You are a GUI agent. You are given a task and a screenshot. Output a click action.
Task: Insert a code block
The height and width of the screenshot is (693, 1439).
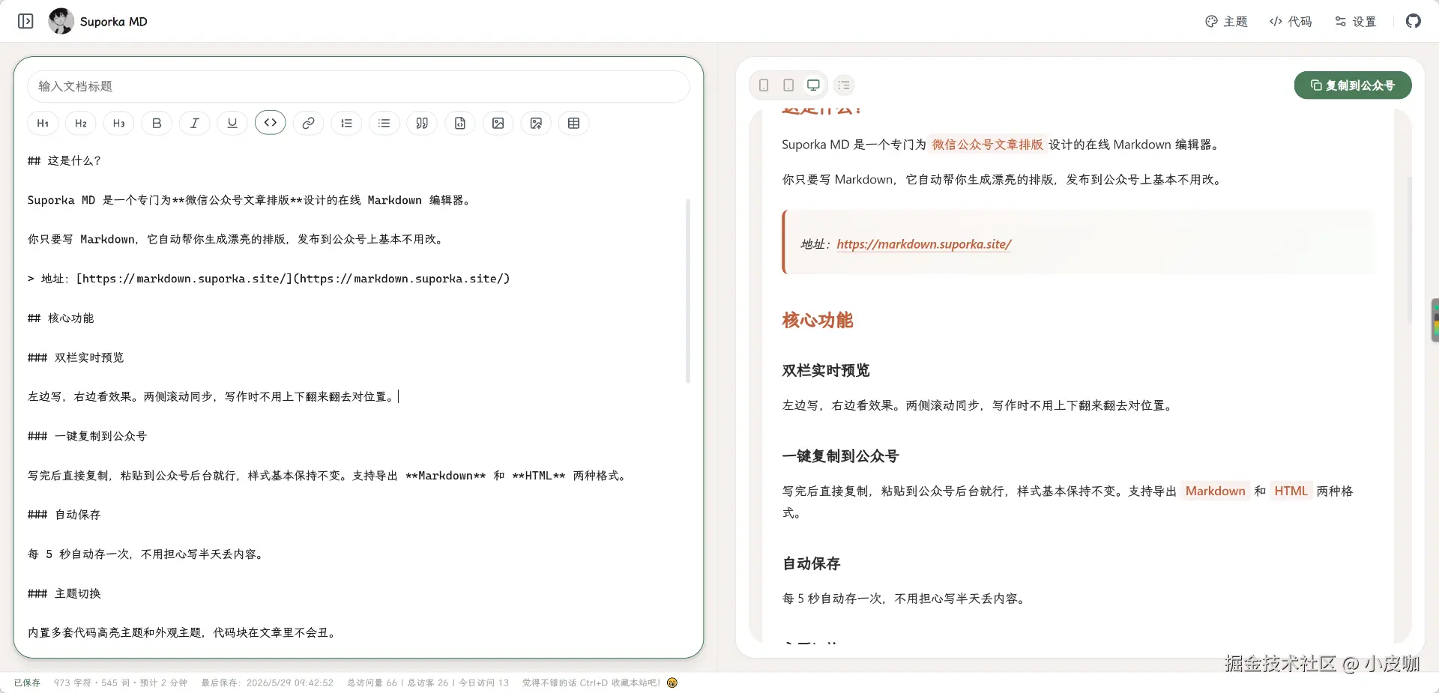[460, 123]
